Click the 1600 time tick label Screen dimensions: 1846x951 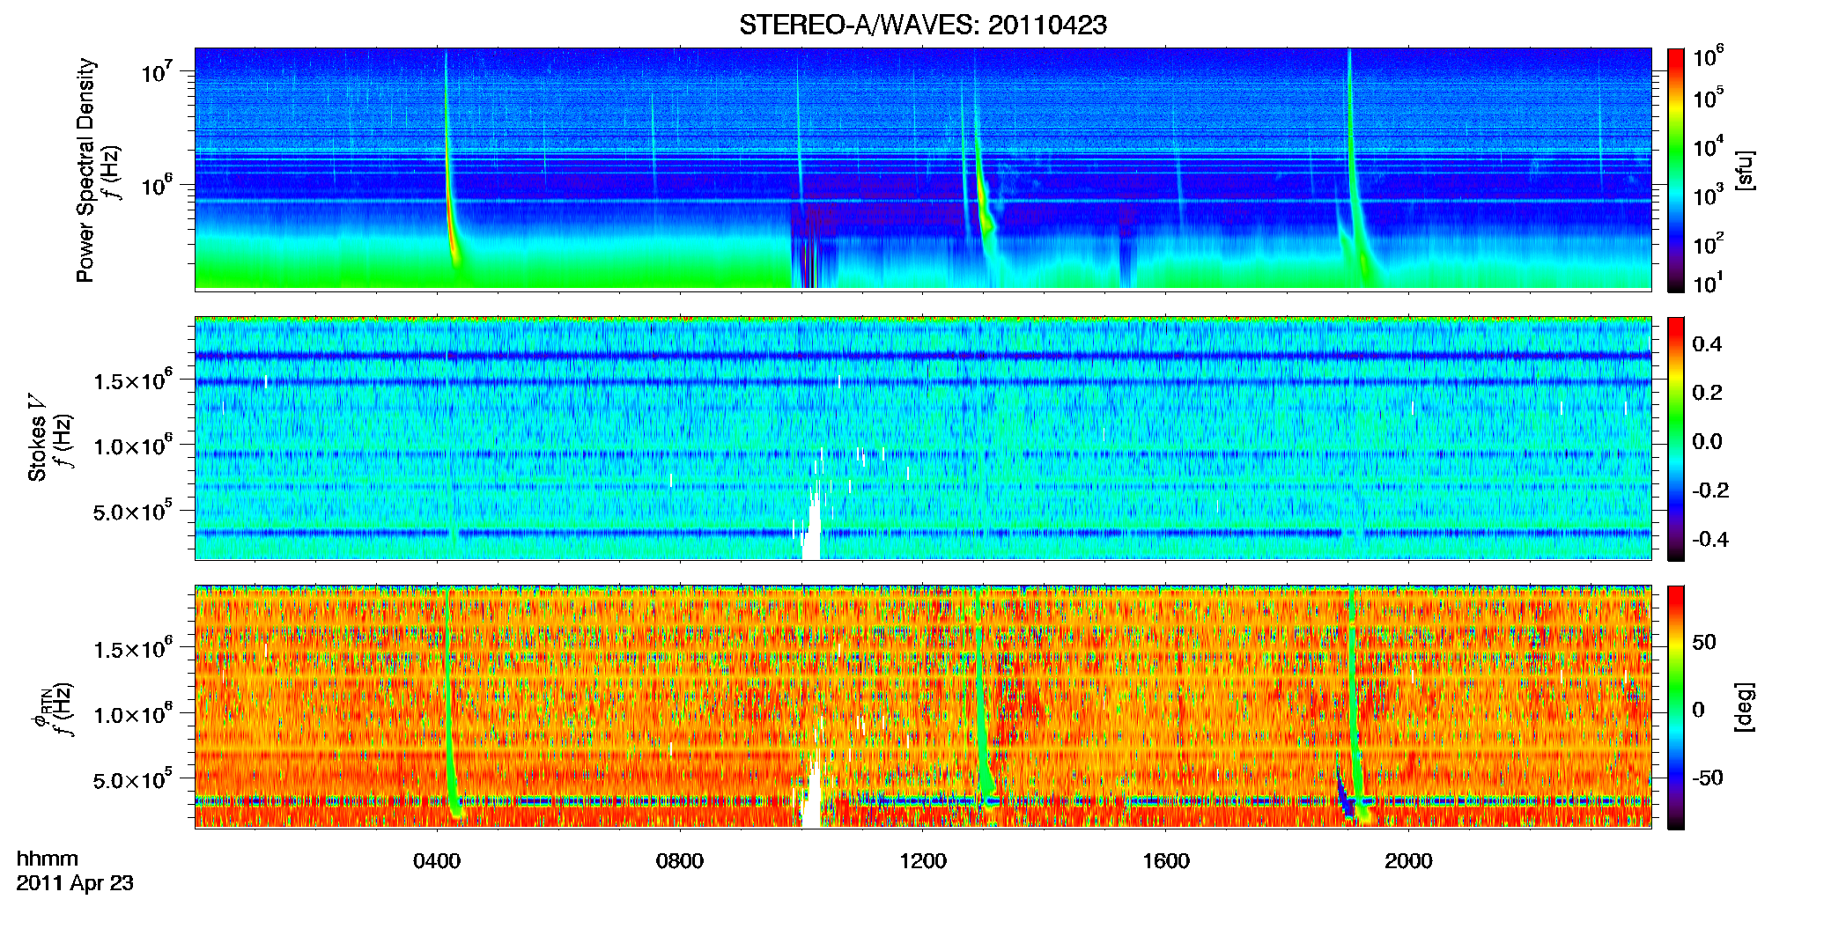tap(1166, 860)
